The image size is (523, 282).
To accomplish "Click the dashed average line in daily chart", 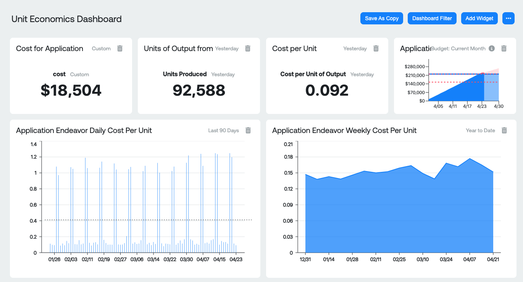I will point(145,220).
